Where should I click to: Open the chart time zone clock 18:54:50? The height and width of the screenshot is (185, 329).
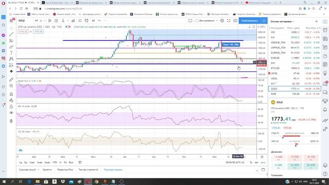(235, 162)
